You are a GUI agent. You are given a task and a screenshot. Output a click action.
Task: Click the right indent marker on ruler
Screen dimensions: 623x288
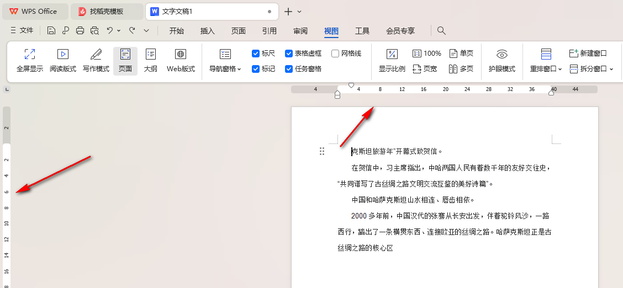(x=551, y=93)
